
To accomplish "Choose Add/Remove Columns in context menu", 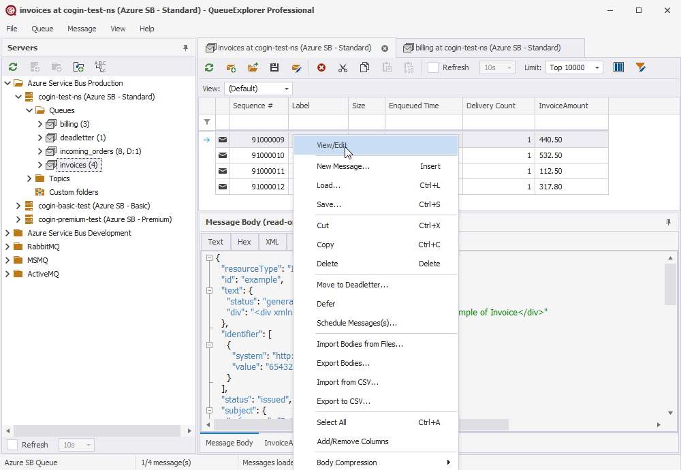I will (x=376, y=441).
